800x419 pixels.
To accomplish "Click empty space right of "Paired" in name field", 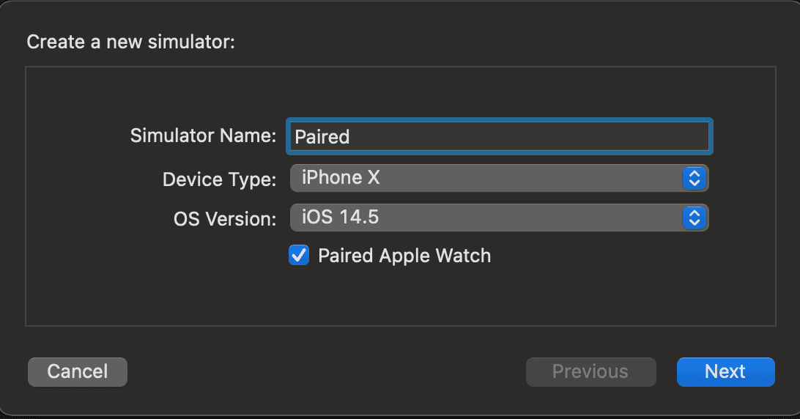I will pyautogui.click(x=527, y=137).
